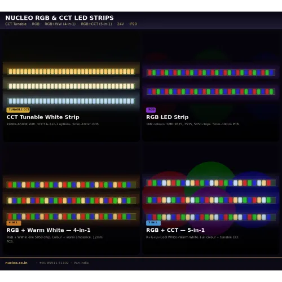Click the top RGB LED strip image
The height and width of the screenshot is (282, 282).
(x=211, y=73)
